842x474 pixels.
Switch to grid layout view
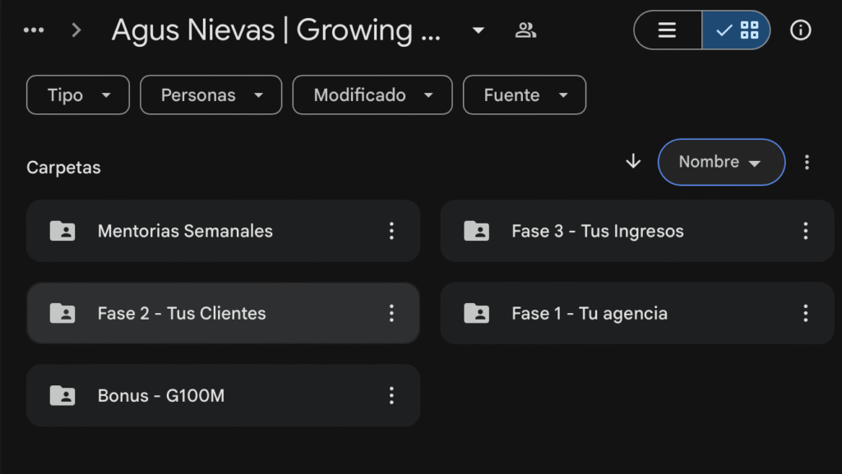(x=737, y=30)
